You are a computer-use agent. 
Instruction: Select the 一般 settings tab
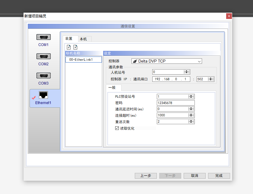pos(112,88)
